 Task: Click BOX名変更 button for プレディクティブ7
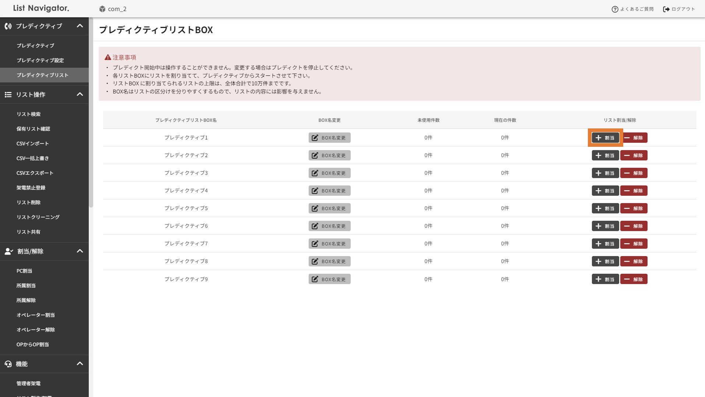coord(329,244)
